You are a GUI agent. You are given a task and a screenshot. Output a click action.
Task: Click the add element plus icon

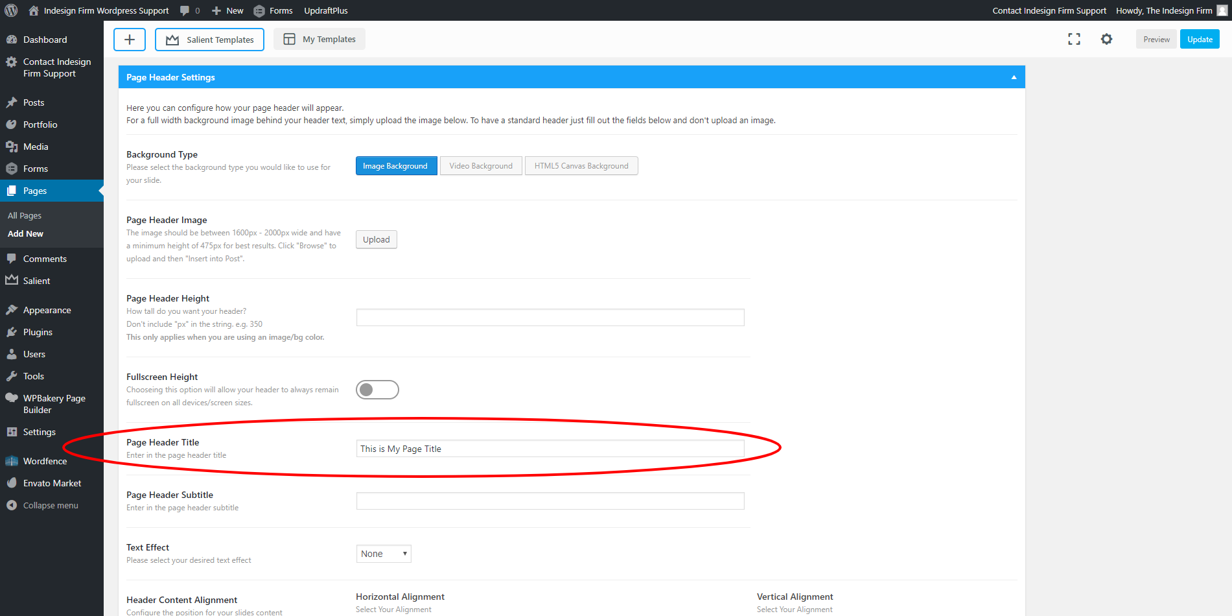point(130,40)
